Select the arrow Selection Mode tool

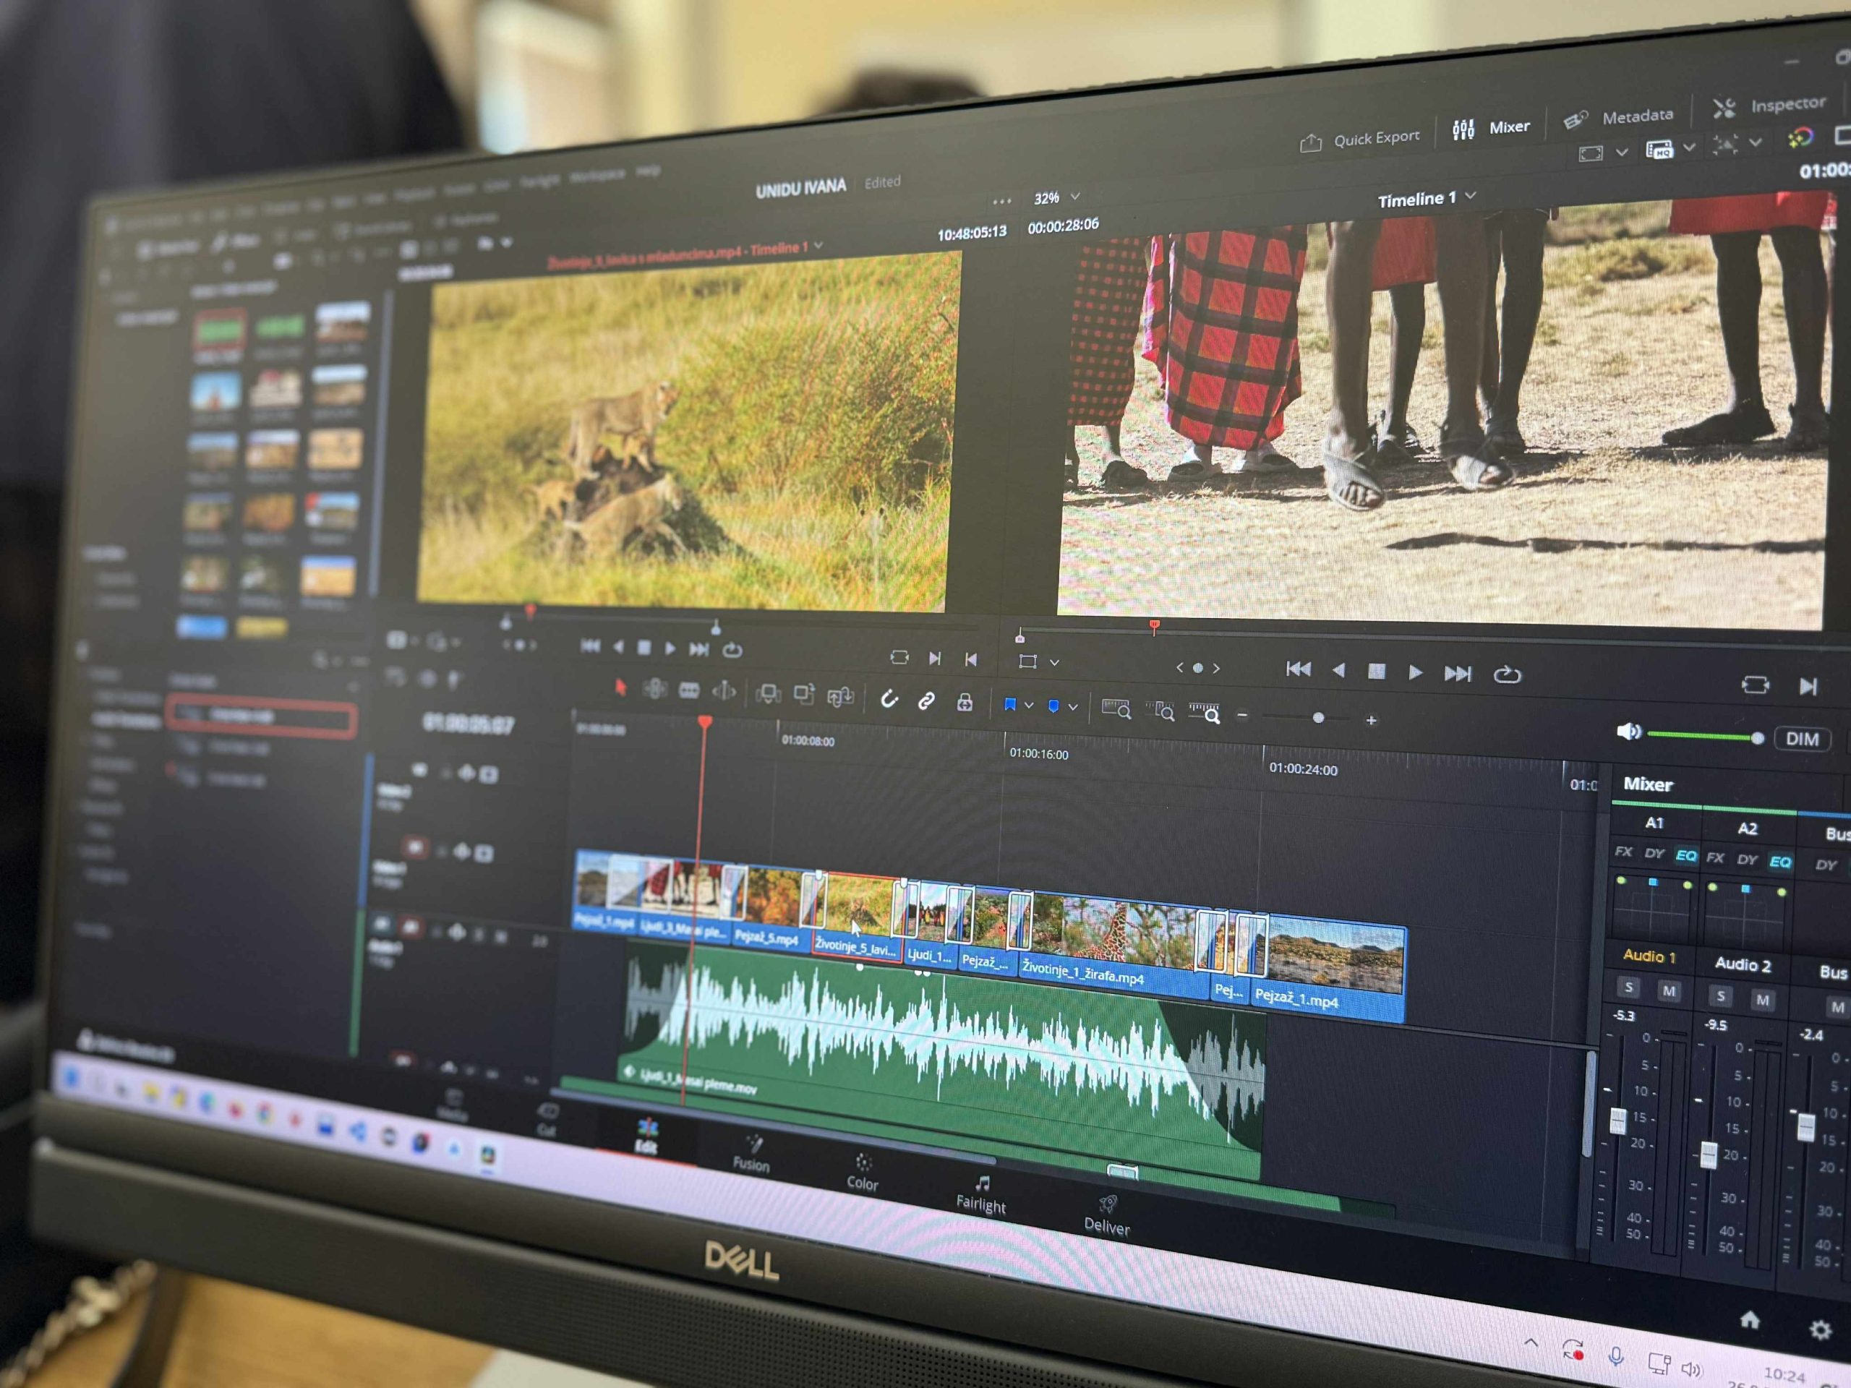pos(620,687)
